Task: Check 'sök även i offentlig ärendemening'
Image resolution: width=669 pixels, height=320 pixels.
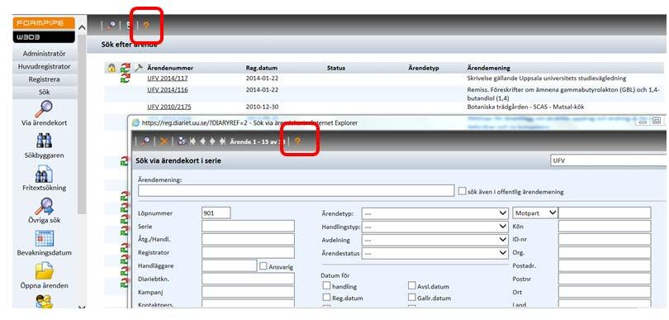Action: [462, 191]
